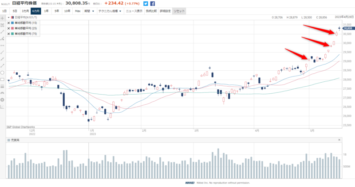Select the crosshair cursor tool
The image size is (355, 187).
click(x=2, y=18)
